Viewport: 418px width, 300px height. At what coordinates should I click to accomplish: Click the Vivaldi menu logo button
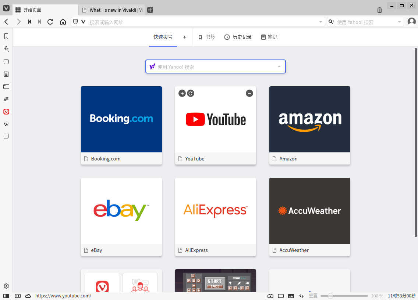6,8
